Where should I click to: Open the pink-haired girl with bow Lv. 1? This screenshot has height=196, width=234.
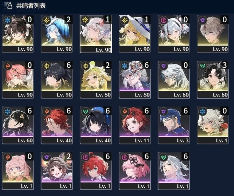(x=18, y=171)
